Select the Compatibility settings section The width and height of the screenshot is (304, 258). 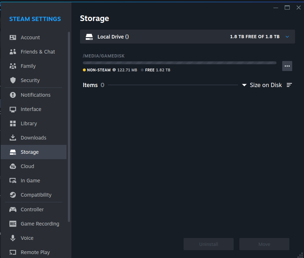click(34, 195)
